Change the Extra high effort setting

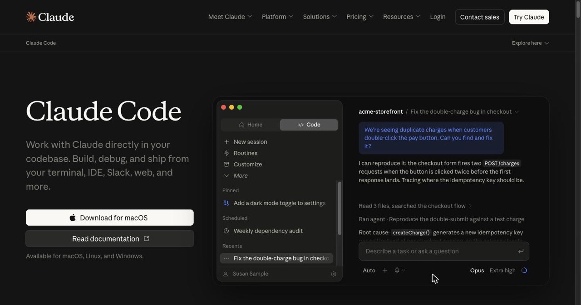tap(502, 271)
